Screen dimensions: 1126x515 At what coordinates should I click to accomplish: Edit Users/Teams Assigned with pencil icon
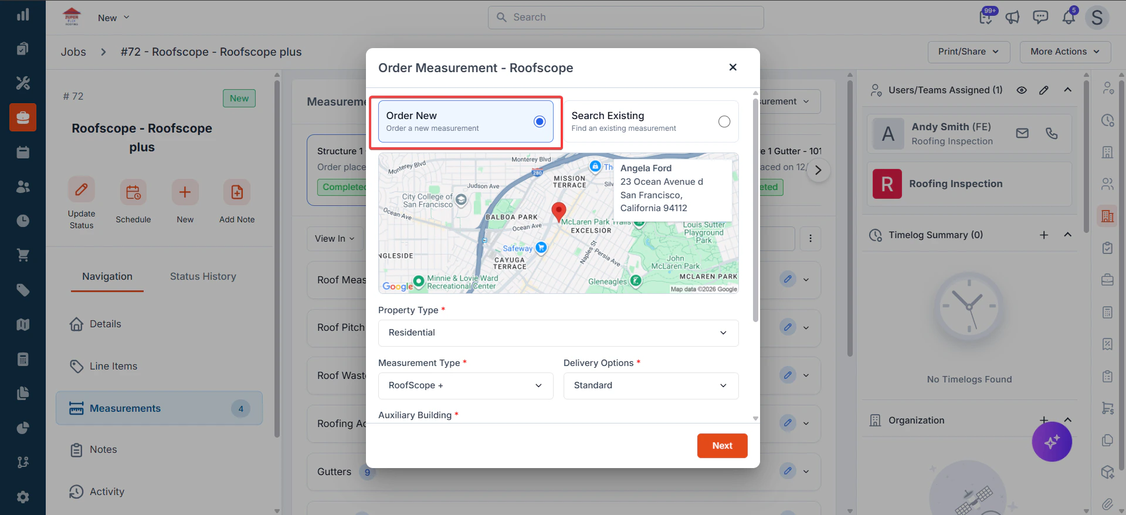[x=1044, y=90]
